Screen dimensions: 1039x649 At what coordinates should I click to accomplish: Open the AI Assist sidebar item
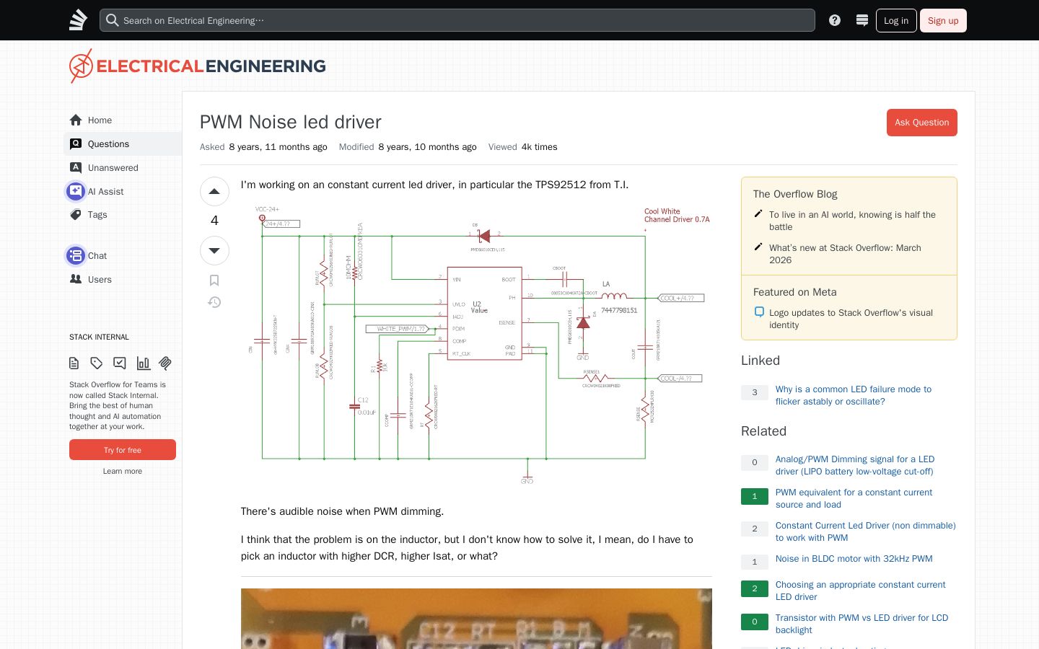(122, 191)
